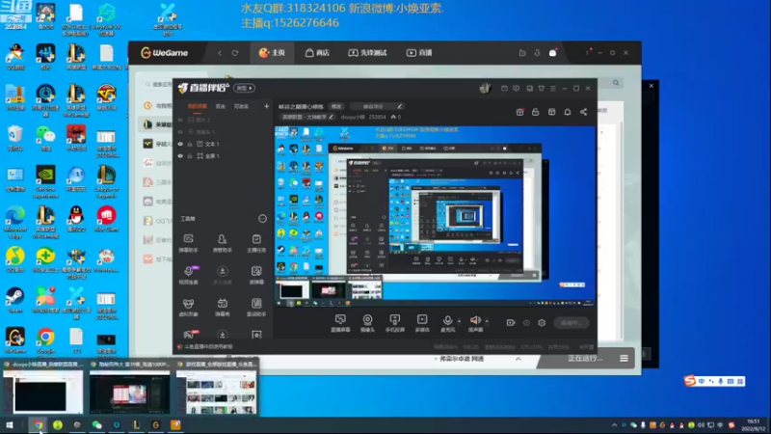Click WeChat icon in taskbar

point(97,425)
